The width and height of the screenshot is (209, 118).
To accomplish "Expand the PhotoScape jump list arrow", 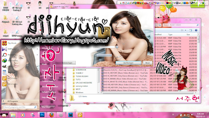I will pos(37,55).
